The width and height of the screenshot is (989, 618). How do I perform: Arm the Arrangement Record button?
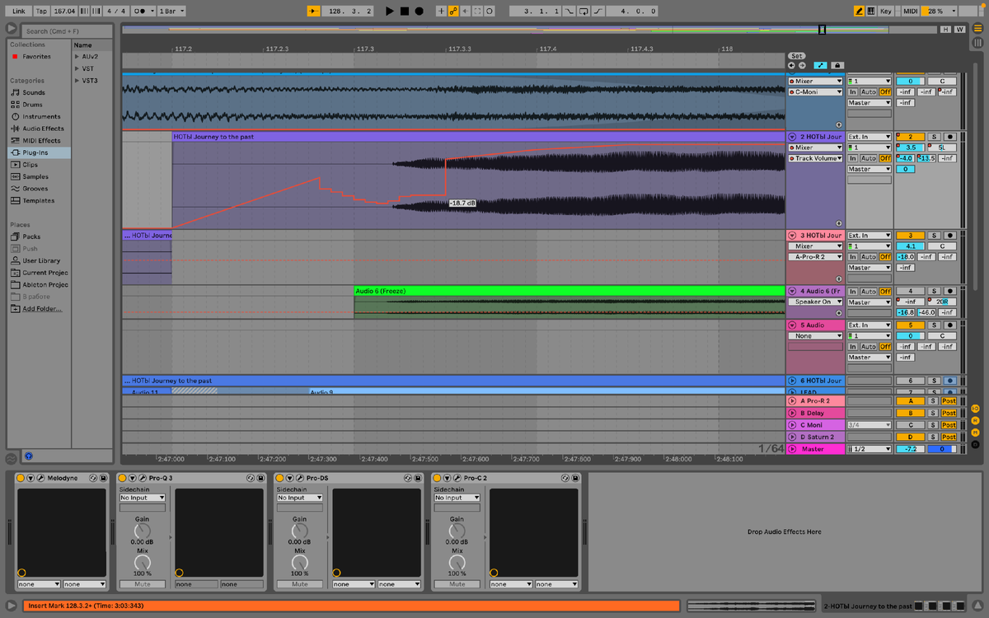tap(419, 12)
